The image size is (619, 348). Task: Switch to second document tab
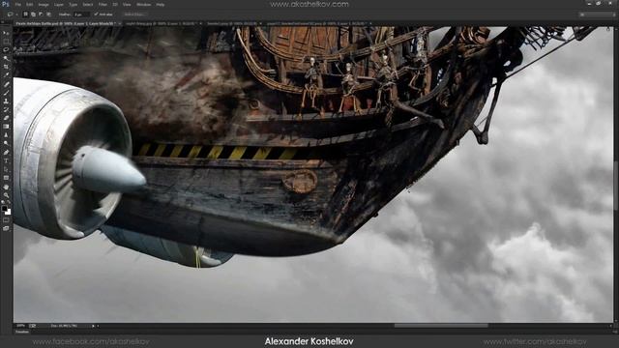pyautogui.click(x=163, y=23)
